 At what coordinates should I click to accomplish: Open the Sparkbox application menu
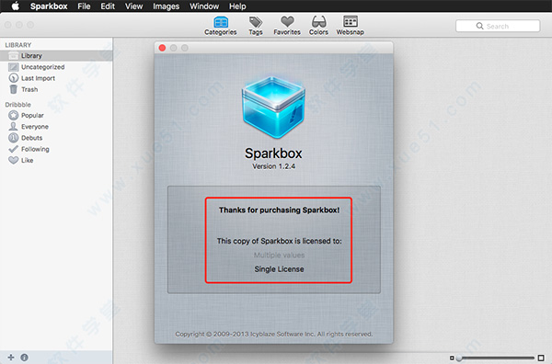(49, 6)
